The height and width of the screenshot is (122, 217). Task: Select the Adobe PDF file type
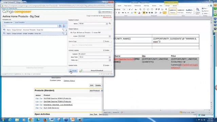(x=92, y=33)
